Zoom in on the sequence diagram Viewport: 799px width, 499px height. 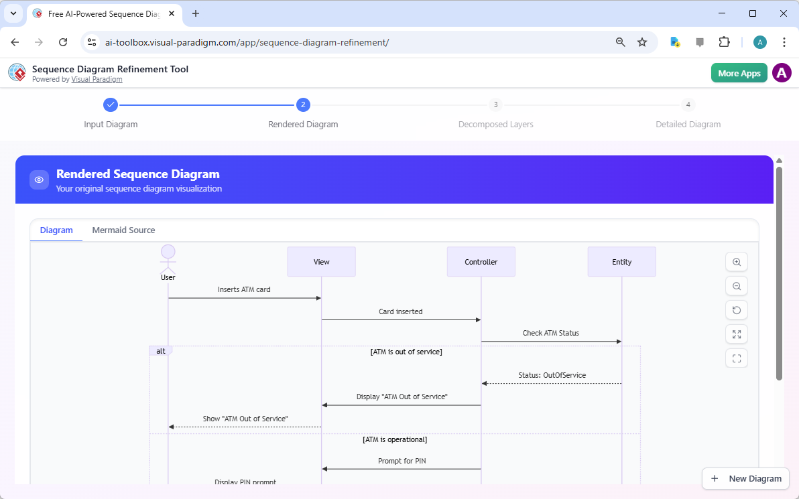point(737,262)
